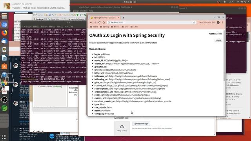
Task: Go back in the Chromium browser
Action: (x=91, y=22)
